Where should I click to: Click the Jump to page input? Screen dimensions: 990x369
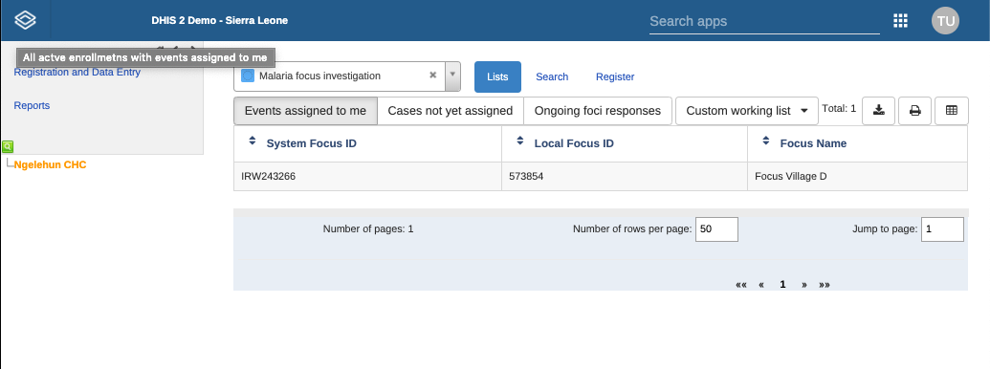942,229
